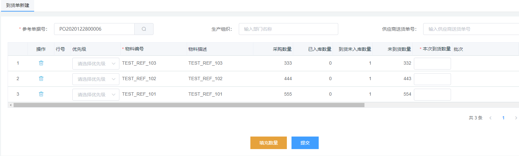
Task: Click search icon beside reference number field
Action: click(144, 29)
